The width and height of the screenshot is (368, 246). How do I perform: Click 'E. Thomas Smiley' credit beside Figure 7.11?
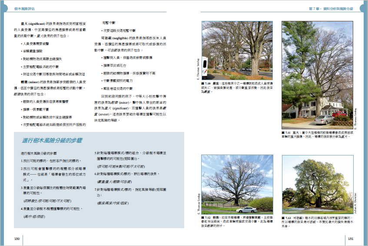point(355,119)
